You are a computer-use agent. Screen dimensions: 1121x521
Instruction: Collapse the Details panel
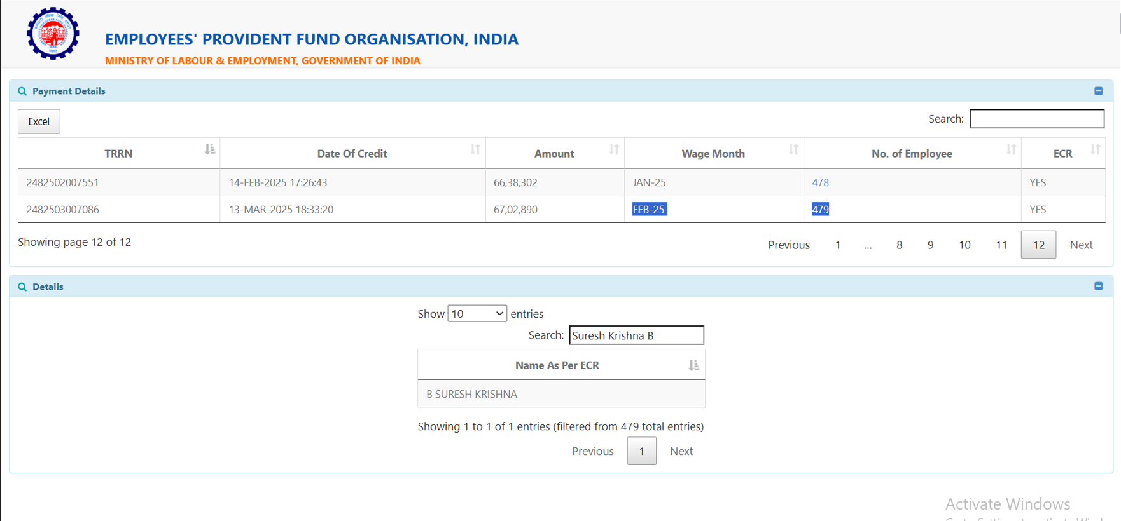(x=1098, y=287)
